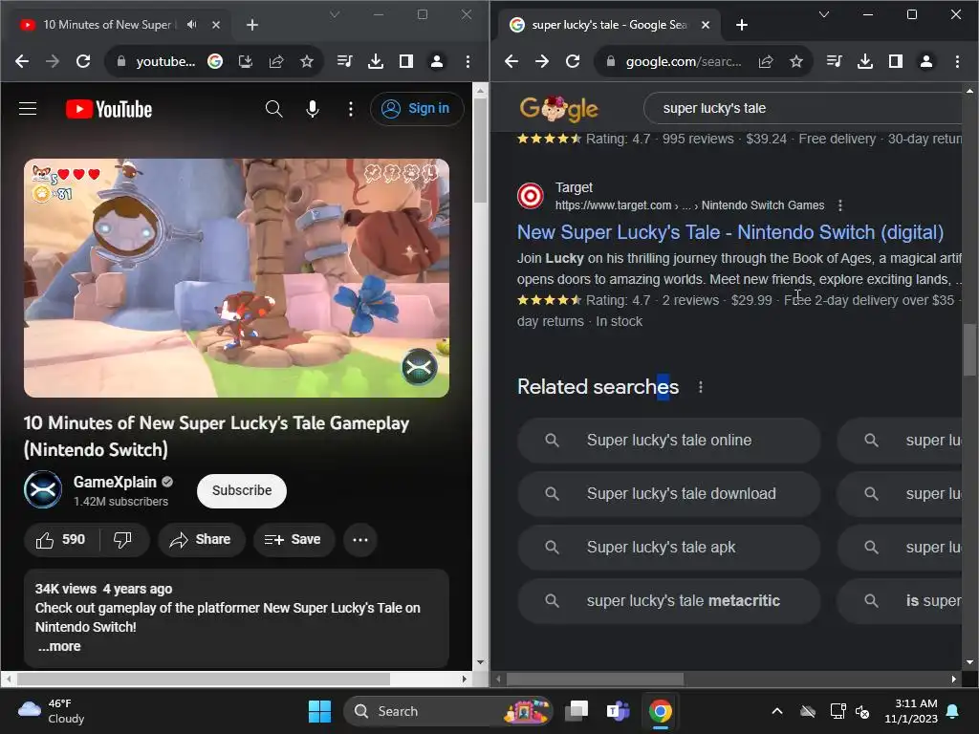Viewport: 979px width, 734px height.
Task: Show hidden system tray icons
Action: (777, 711)
